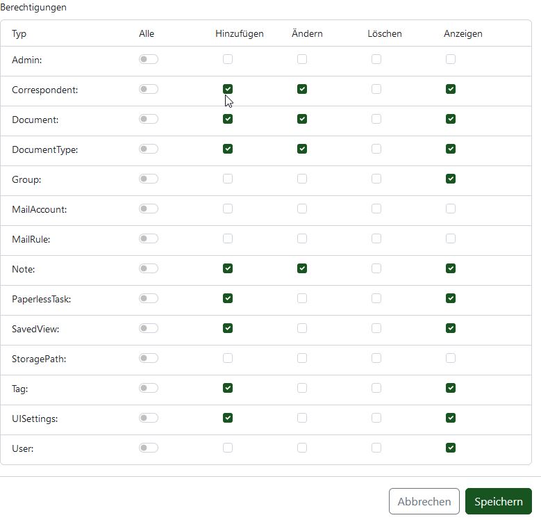Uncheck Ändern for DocumentType
The image size is (541, 520).
[302, 149]
